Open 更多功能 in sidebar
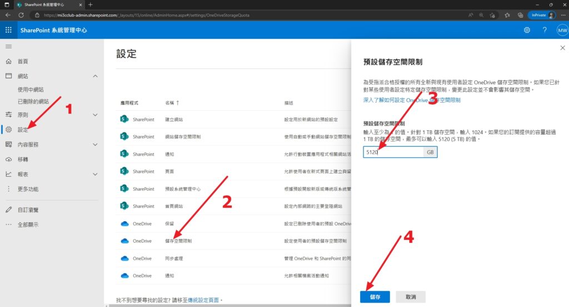The width and height of the screenshot is (569, 307). [x=28, y=189]
